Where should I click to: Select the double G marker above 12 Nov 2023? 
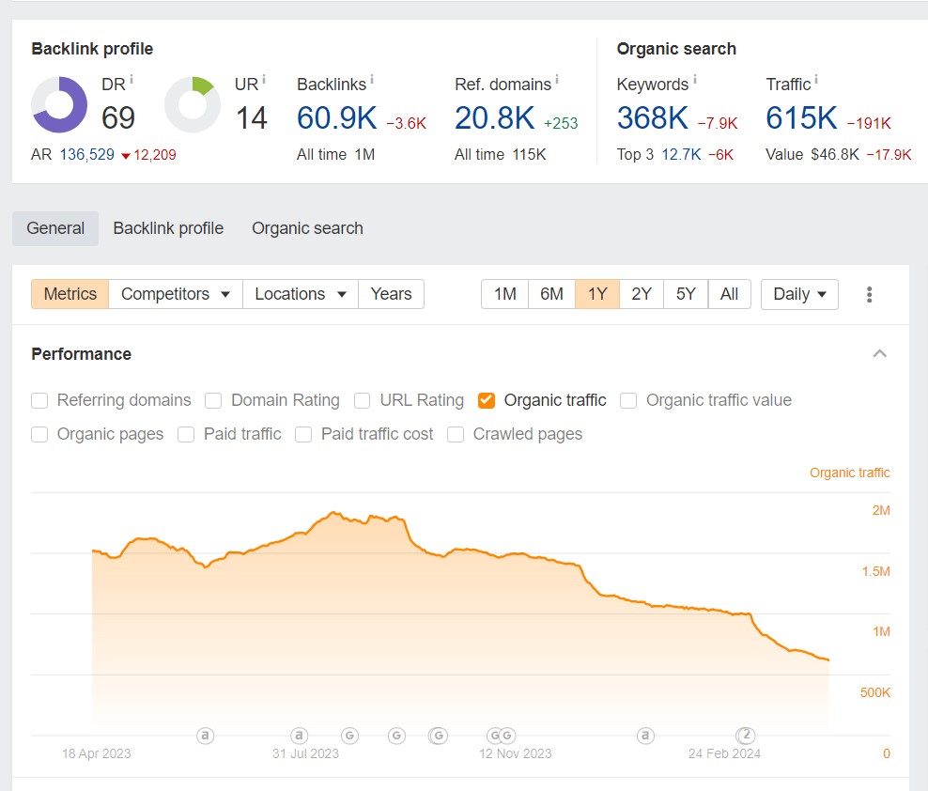pyautogui.click(x=502, y=736)
